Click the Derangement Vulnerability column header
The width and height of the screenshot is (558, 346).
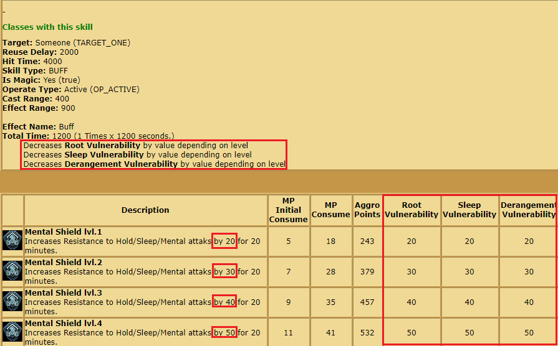point(528,210)
